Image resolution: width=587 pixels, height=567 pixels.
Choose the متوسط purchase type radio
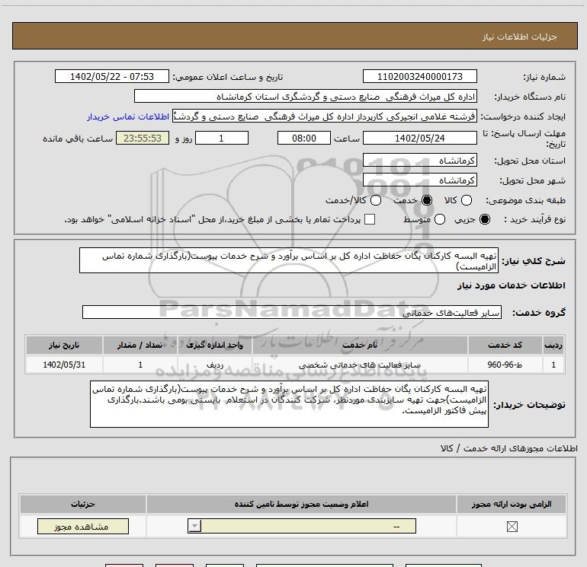pyautogui.click(x=440, y=219)
